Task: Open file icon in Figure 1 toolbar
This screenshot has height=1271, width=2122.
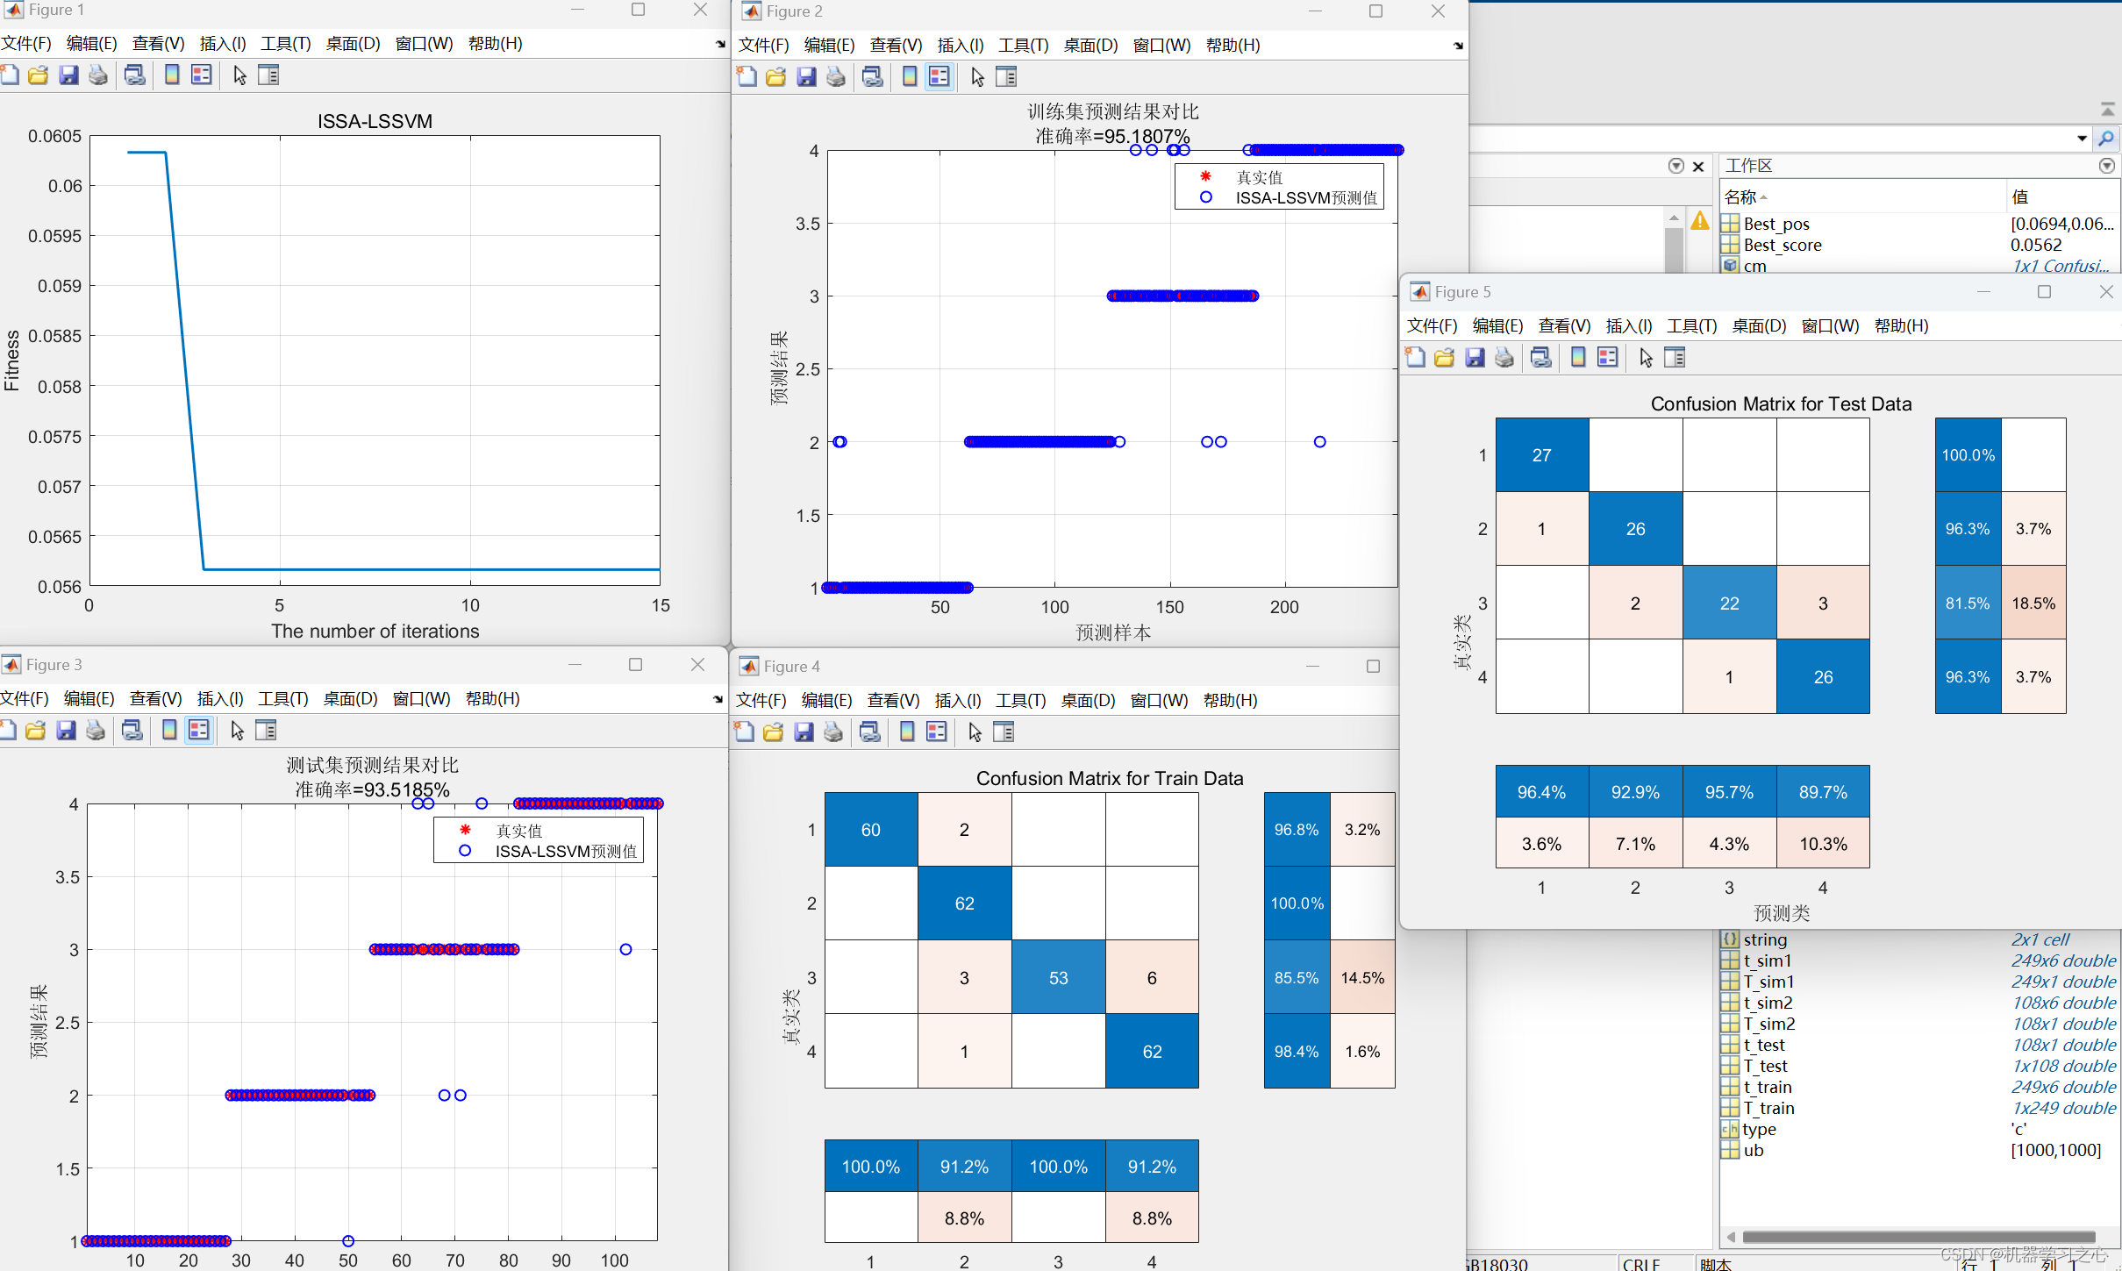Action: 39,75
